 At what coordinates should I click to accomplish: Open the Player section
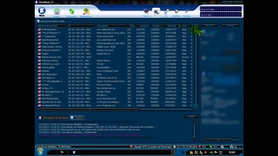coord(146,13)
